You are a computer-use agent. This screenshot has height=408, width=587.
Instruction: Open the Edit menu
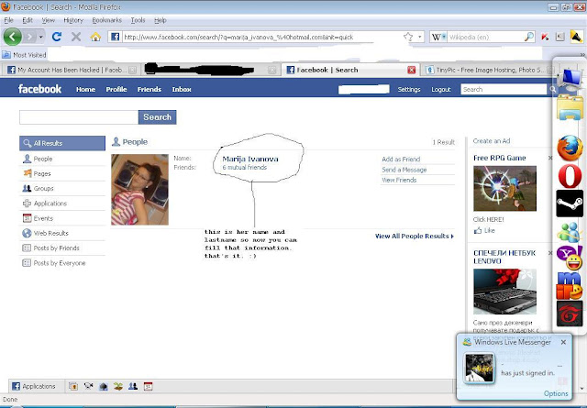tap(28, 20)
